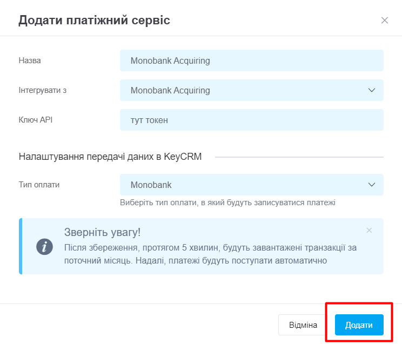
Task: Click into the Ключ API token field
Action: [251, 120]
